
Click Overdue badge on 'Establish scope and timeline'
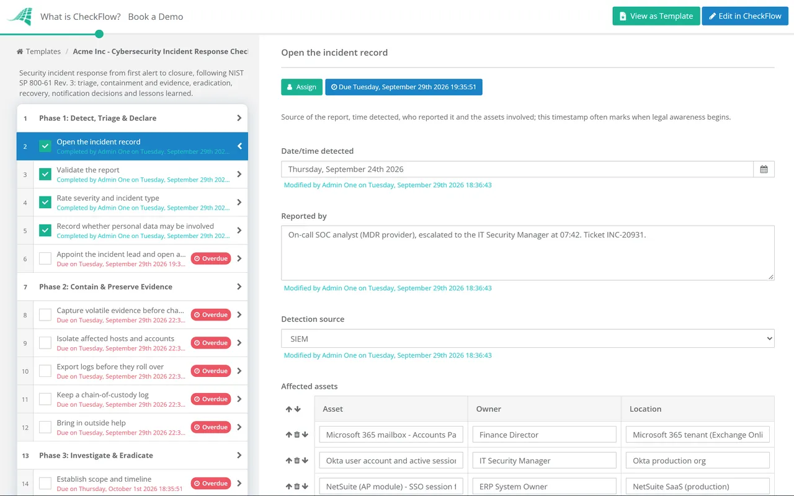click(x=211, y=484)
